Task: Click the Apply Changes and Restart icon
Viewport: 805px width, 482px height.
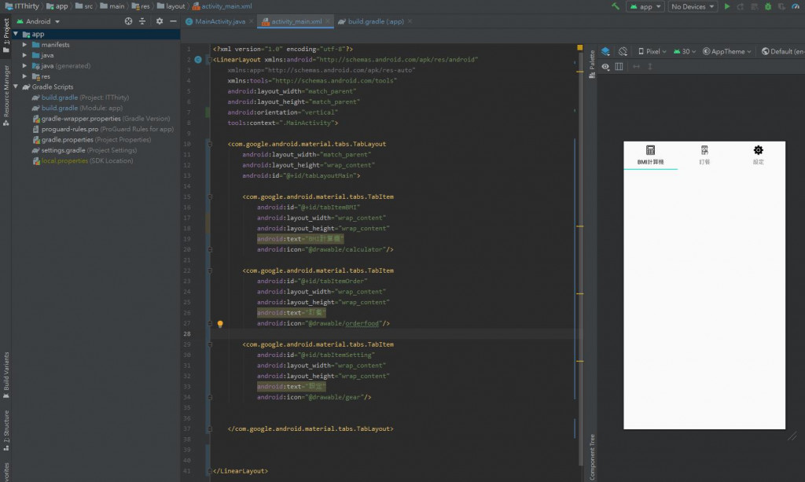Action: click(x=741, y=6)
